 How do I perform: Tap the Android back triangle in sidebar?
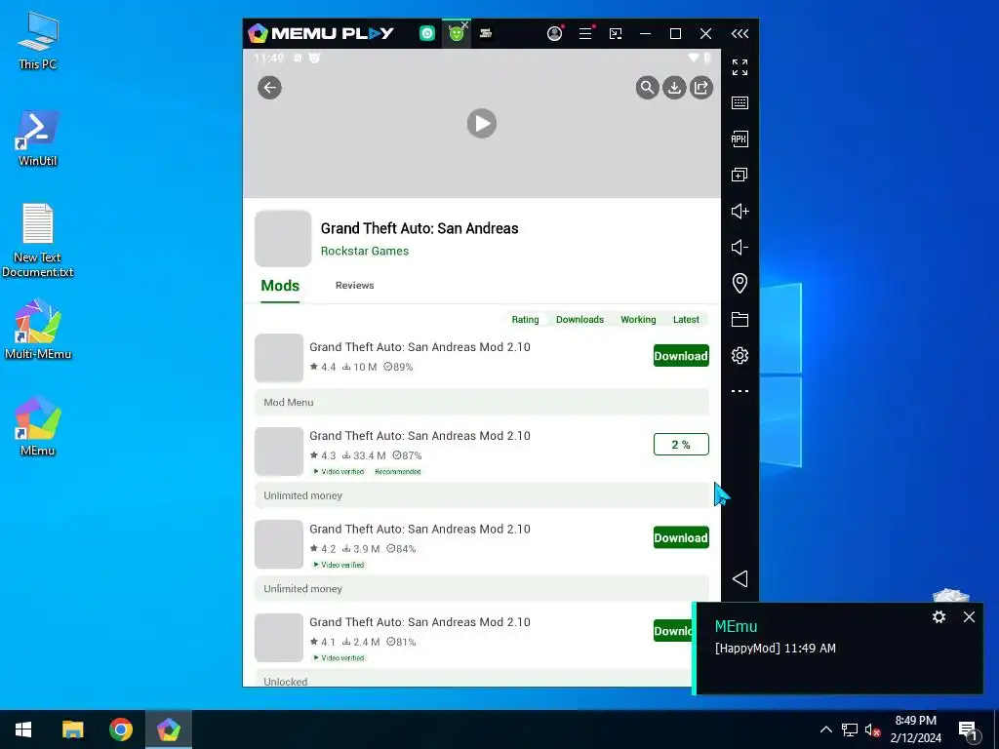(739, 578)
